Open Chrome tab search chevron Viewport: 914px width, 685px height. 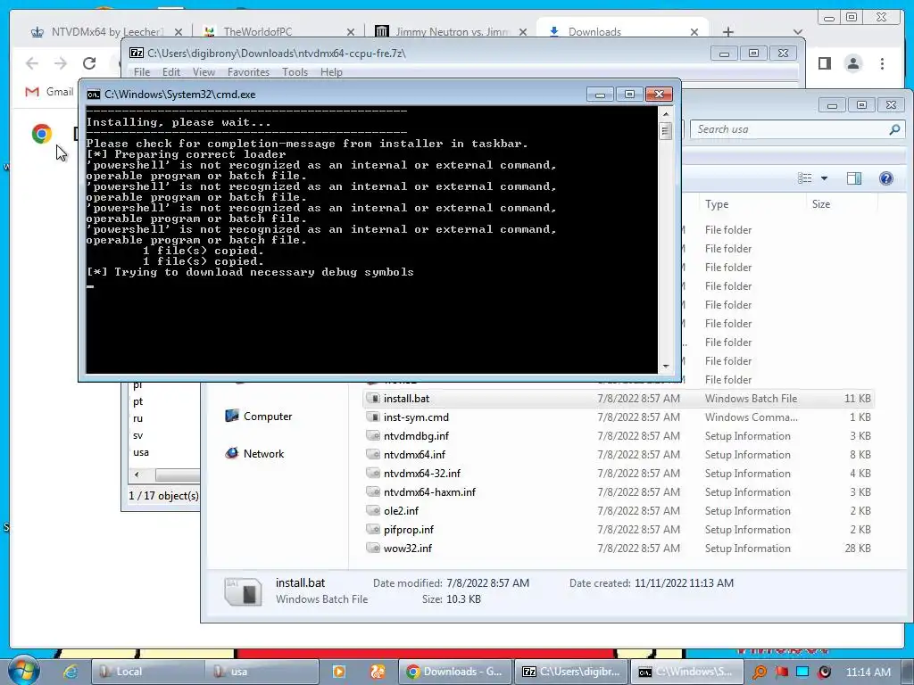pos(798,32)
